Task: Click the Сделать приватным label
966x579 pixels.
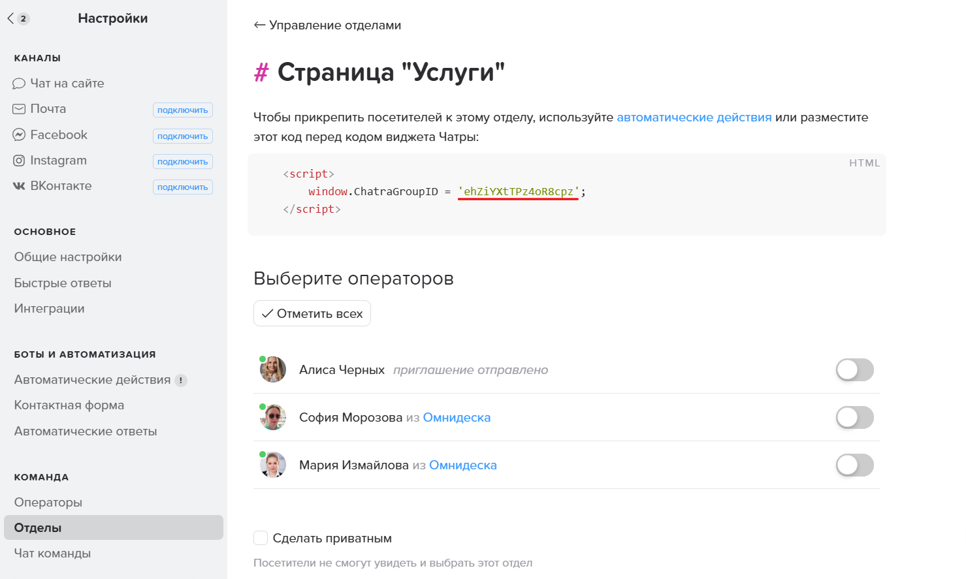Action: [x=332, y=539]
